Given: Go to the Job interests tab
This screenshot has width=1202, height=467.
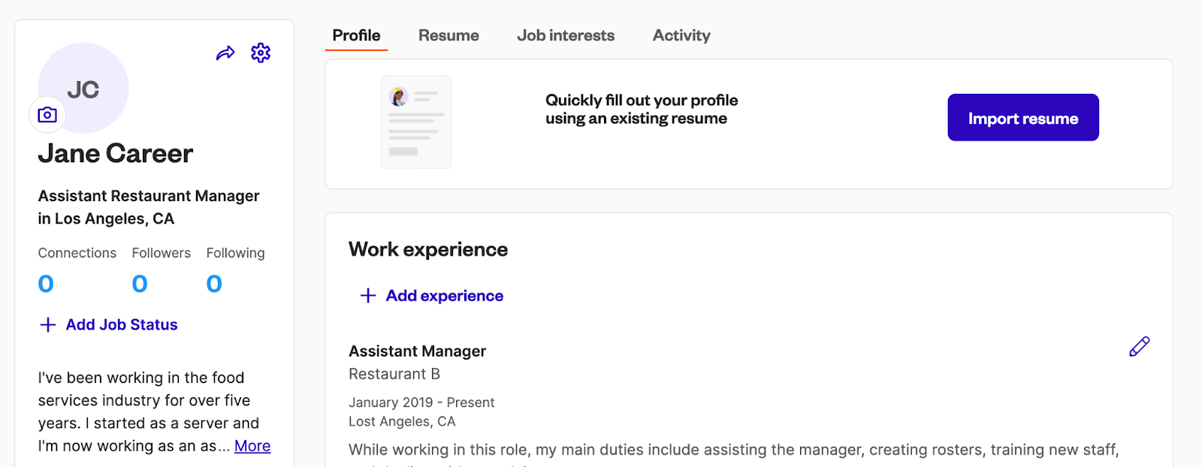Looking at the screenshot, I should tap(566, 35).
